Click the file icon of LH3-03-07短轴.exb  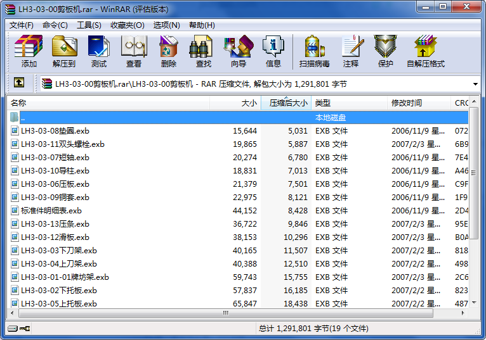point(15,157)
